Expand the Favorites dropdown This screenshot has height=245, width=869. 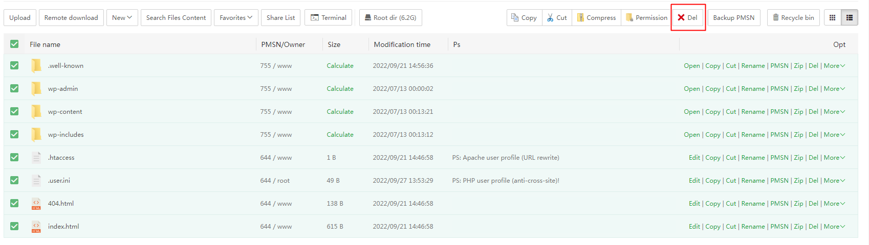[x=236, y=18]
